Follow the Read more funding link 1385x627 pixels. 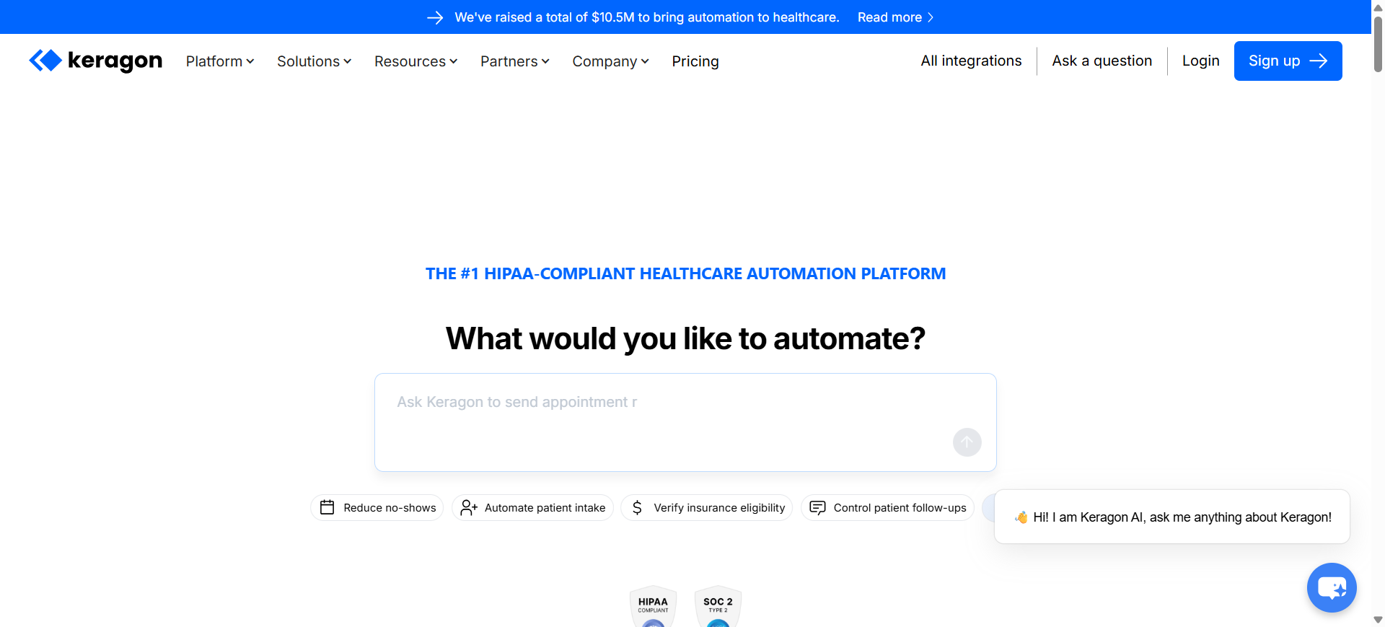click(x=894, y=17)
